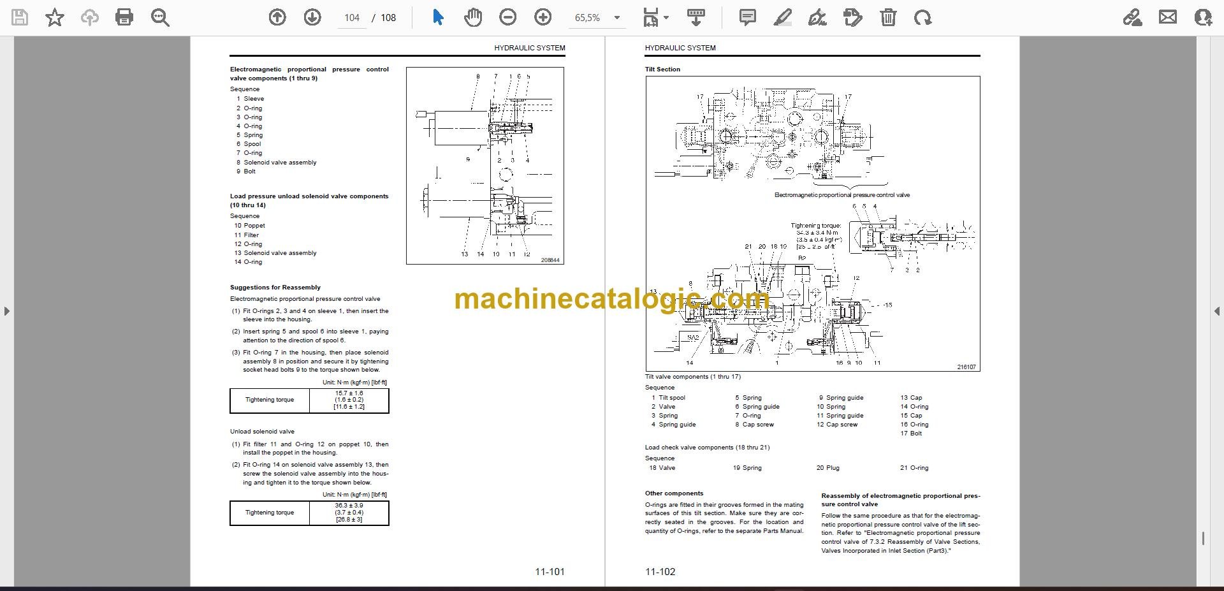Click the vertical scrollbar thumb
The width and height of the screenshot is (1224, 591).
coord(1203,539)
